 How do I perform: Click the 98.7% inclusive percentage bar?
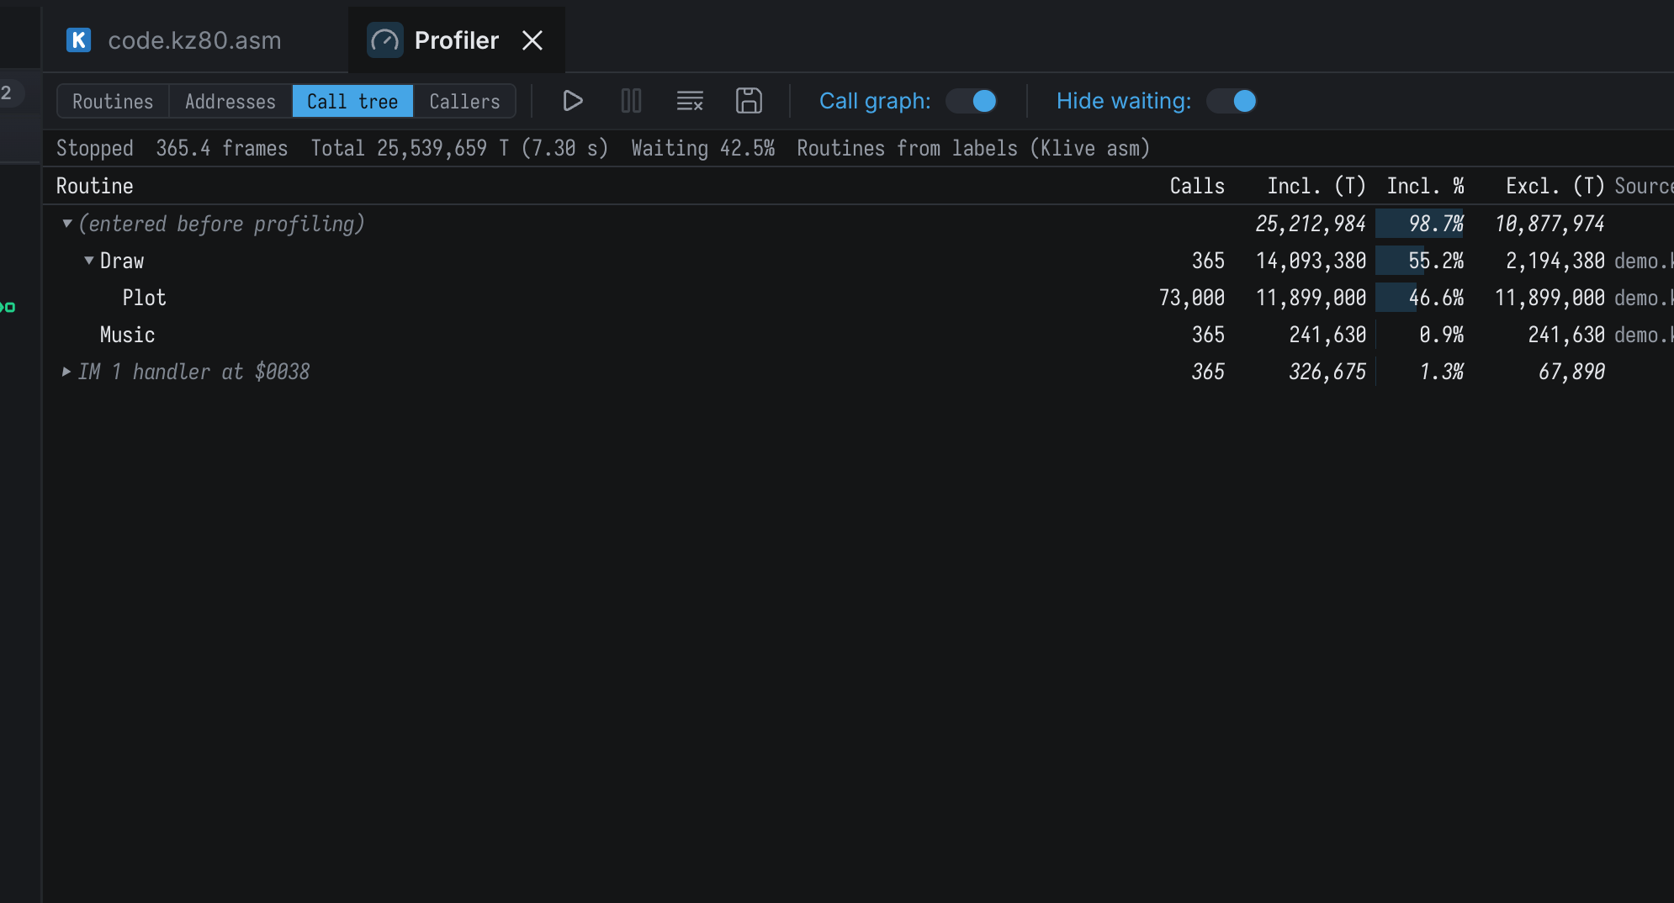tap(1420, 224)
